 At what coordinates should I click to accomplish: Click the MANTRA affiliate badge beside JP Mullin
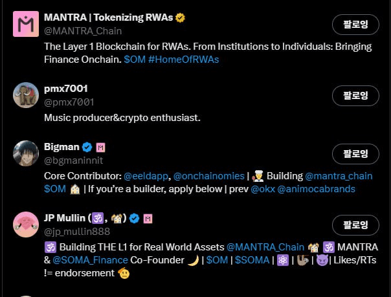coord(148,218)
